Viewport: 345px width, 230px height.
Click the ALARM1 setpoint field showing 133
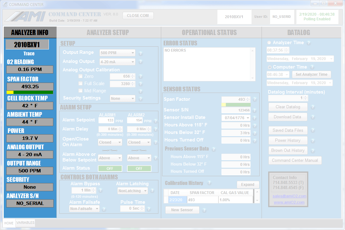coord(106,120)
